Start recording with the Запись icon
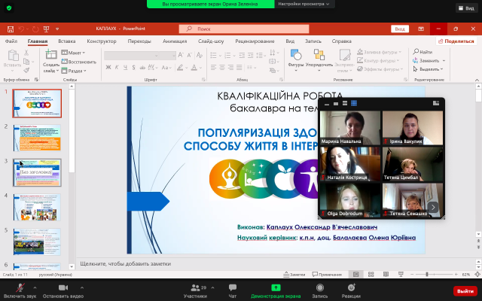The image size is (482, 301). [x=320, y=287]
